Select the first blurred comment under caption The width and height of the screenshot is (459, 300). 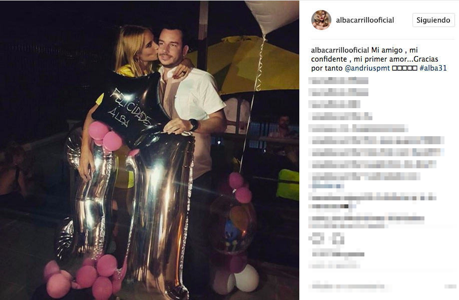338,81
